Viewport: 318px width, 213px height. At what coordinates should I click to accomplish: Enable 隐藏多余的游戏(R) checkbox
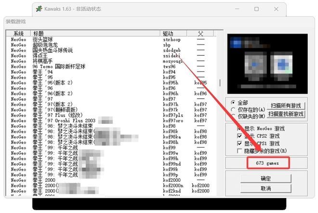coord(239,151)
